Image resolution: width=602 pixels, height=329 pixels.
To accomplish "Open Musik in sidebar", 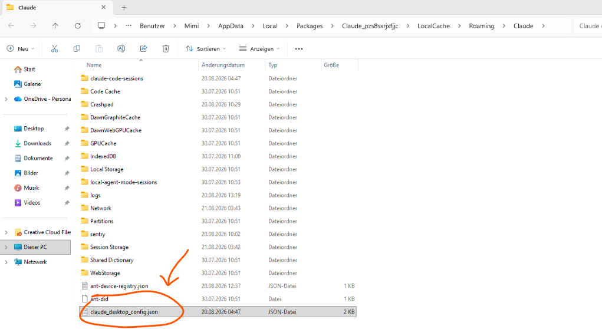I will tap(31, 187).
